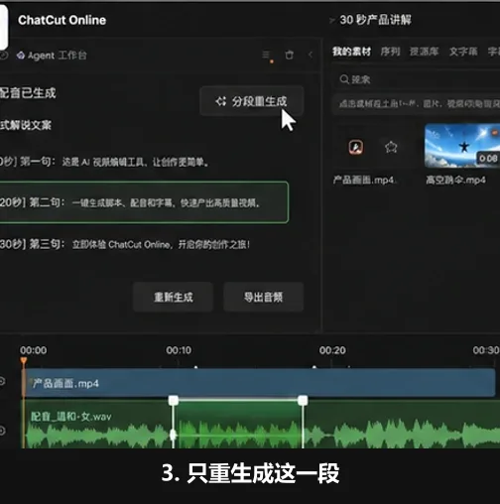Click the 30 秒产品讲解 project title
The width and height of the screenshot is (500, 504).
(376, 20)
